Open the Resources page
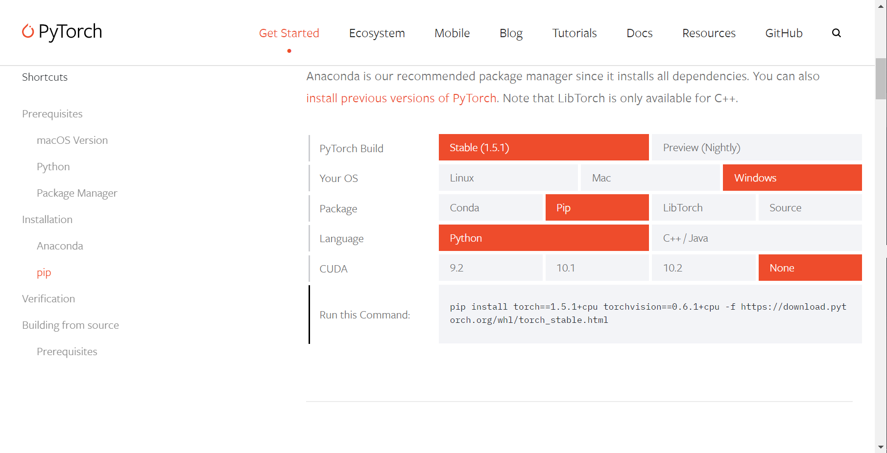The image size is (887, 453). tap(709, 33)
